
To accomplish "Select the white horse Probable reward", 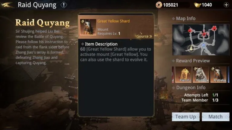I will 201,74.
